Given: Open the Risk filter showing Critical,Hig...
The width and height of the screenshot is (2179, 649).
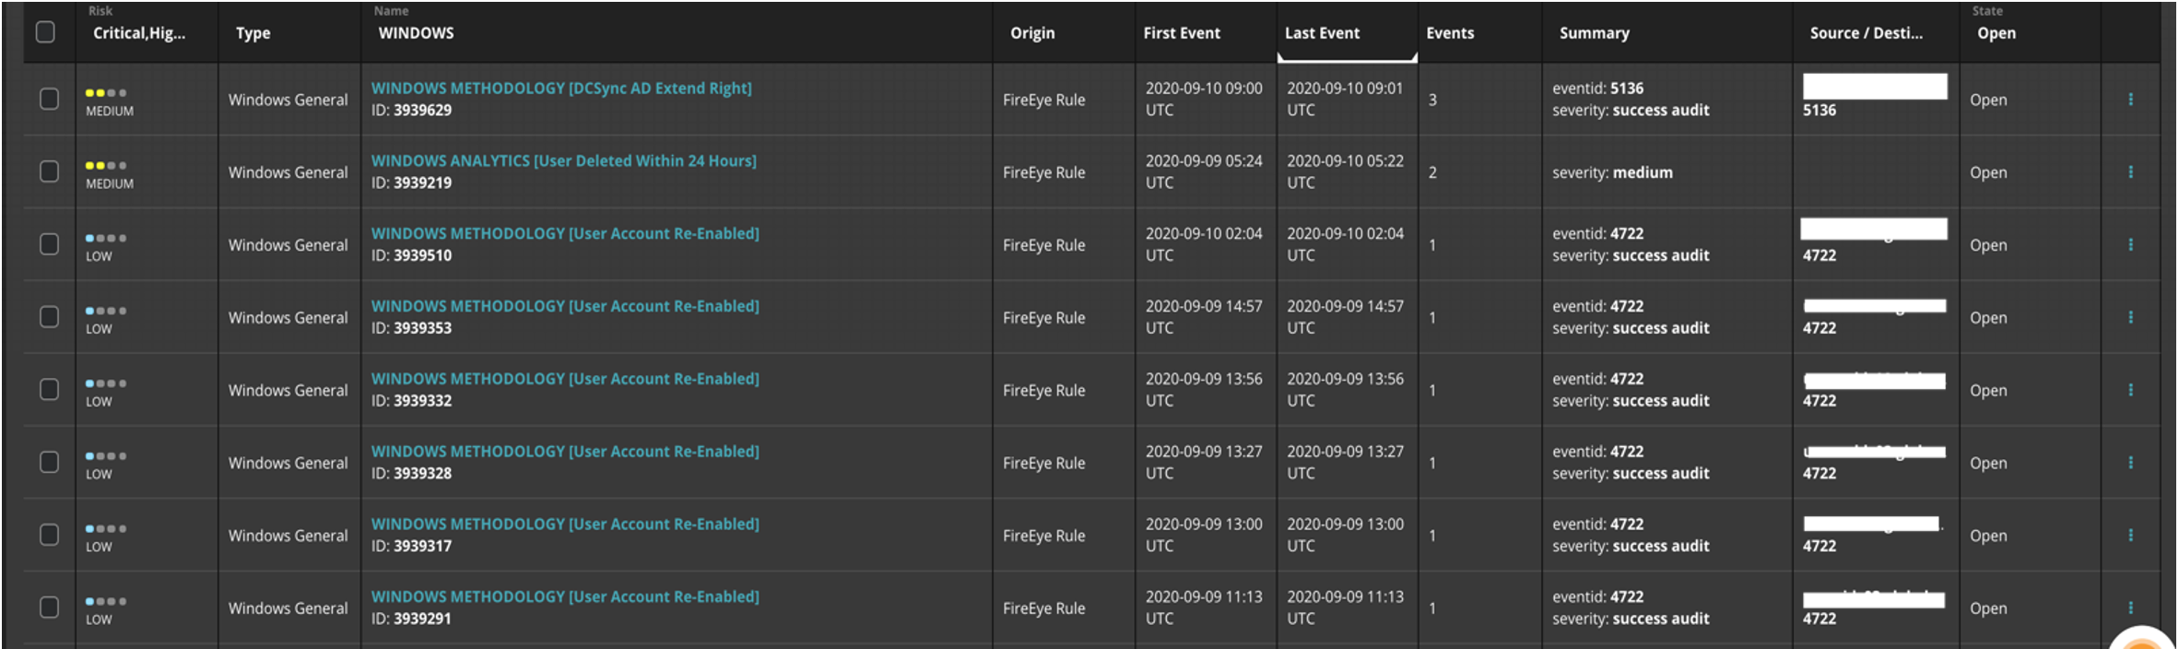Looking at the screenshot, I should tap(138, 33).
